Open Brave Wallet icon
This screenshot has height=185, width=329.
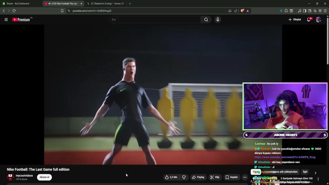point(310,11)
